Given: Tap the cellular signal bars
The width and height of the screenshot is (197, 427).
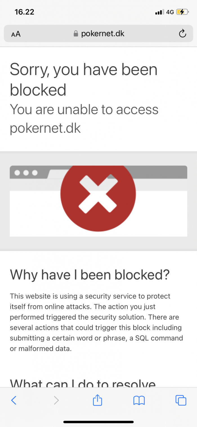Looking at the screenshot, I should click(159, 12).
